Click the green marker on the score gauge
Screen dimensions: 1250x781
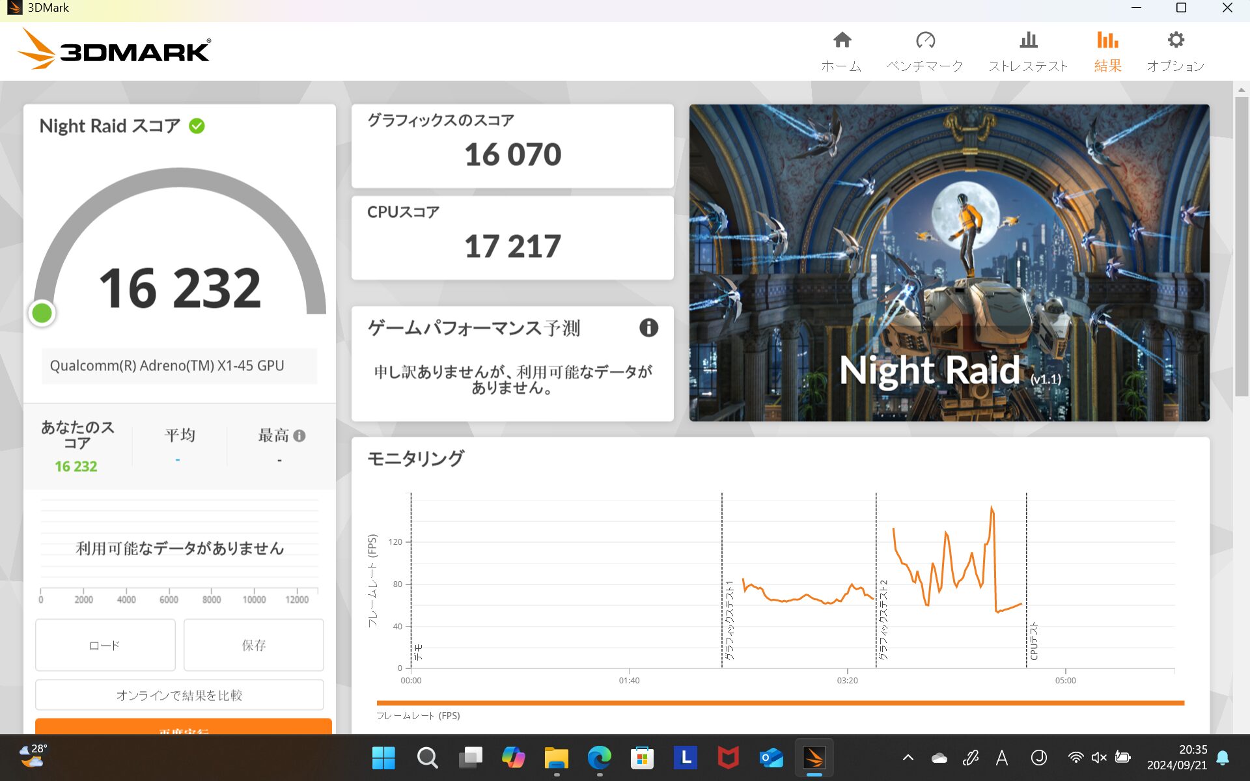(x=42, y=313)
